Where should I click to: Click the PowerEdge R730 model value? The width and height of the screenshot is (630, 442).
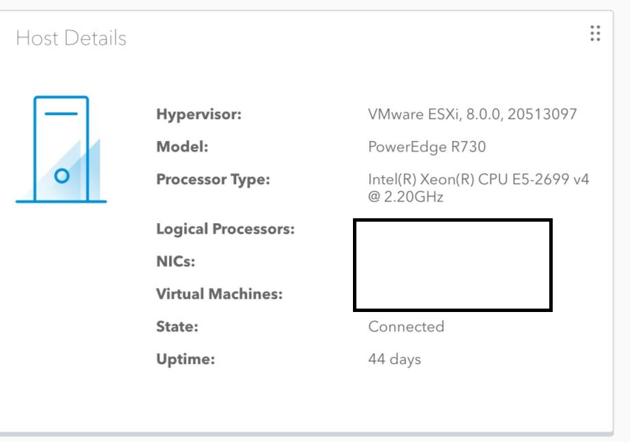(x=427, y=147)
